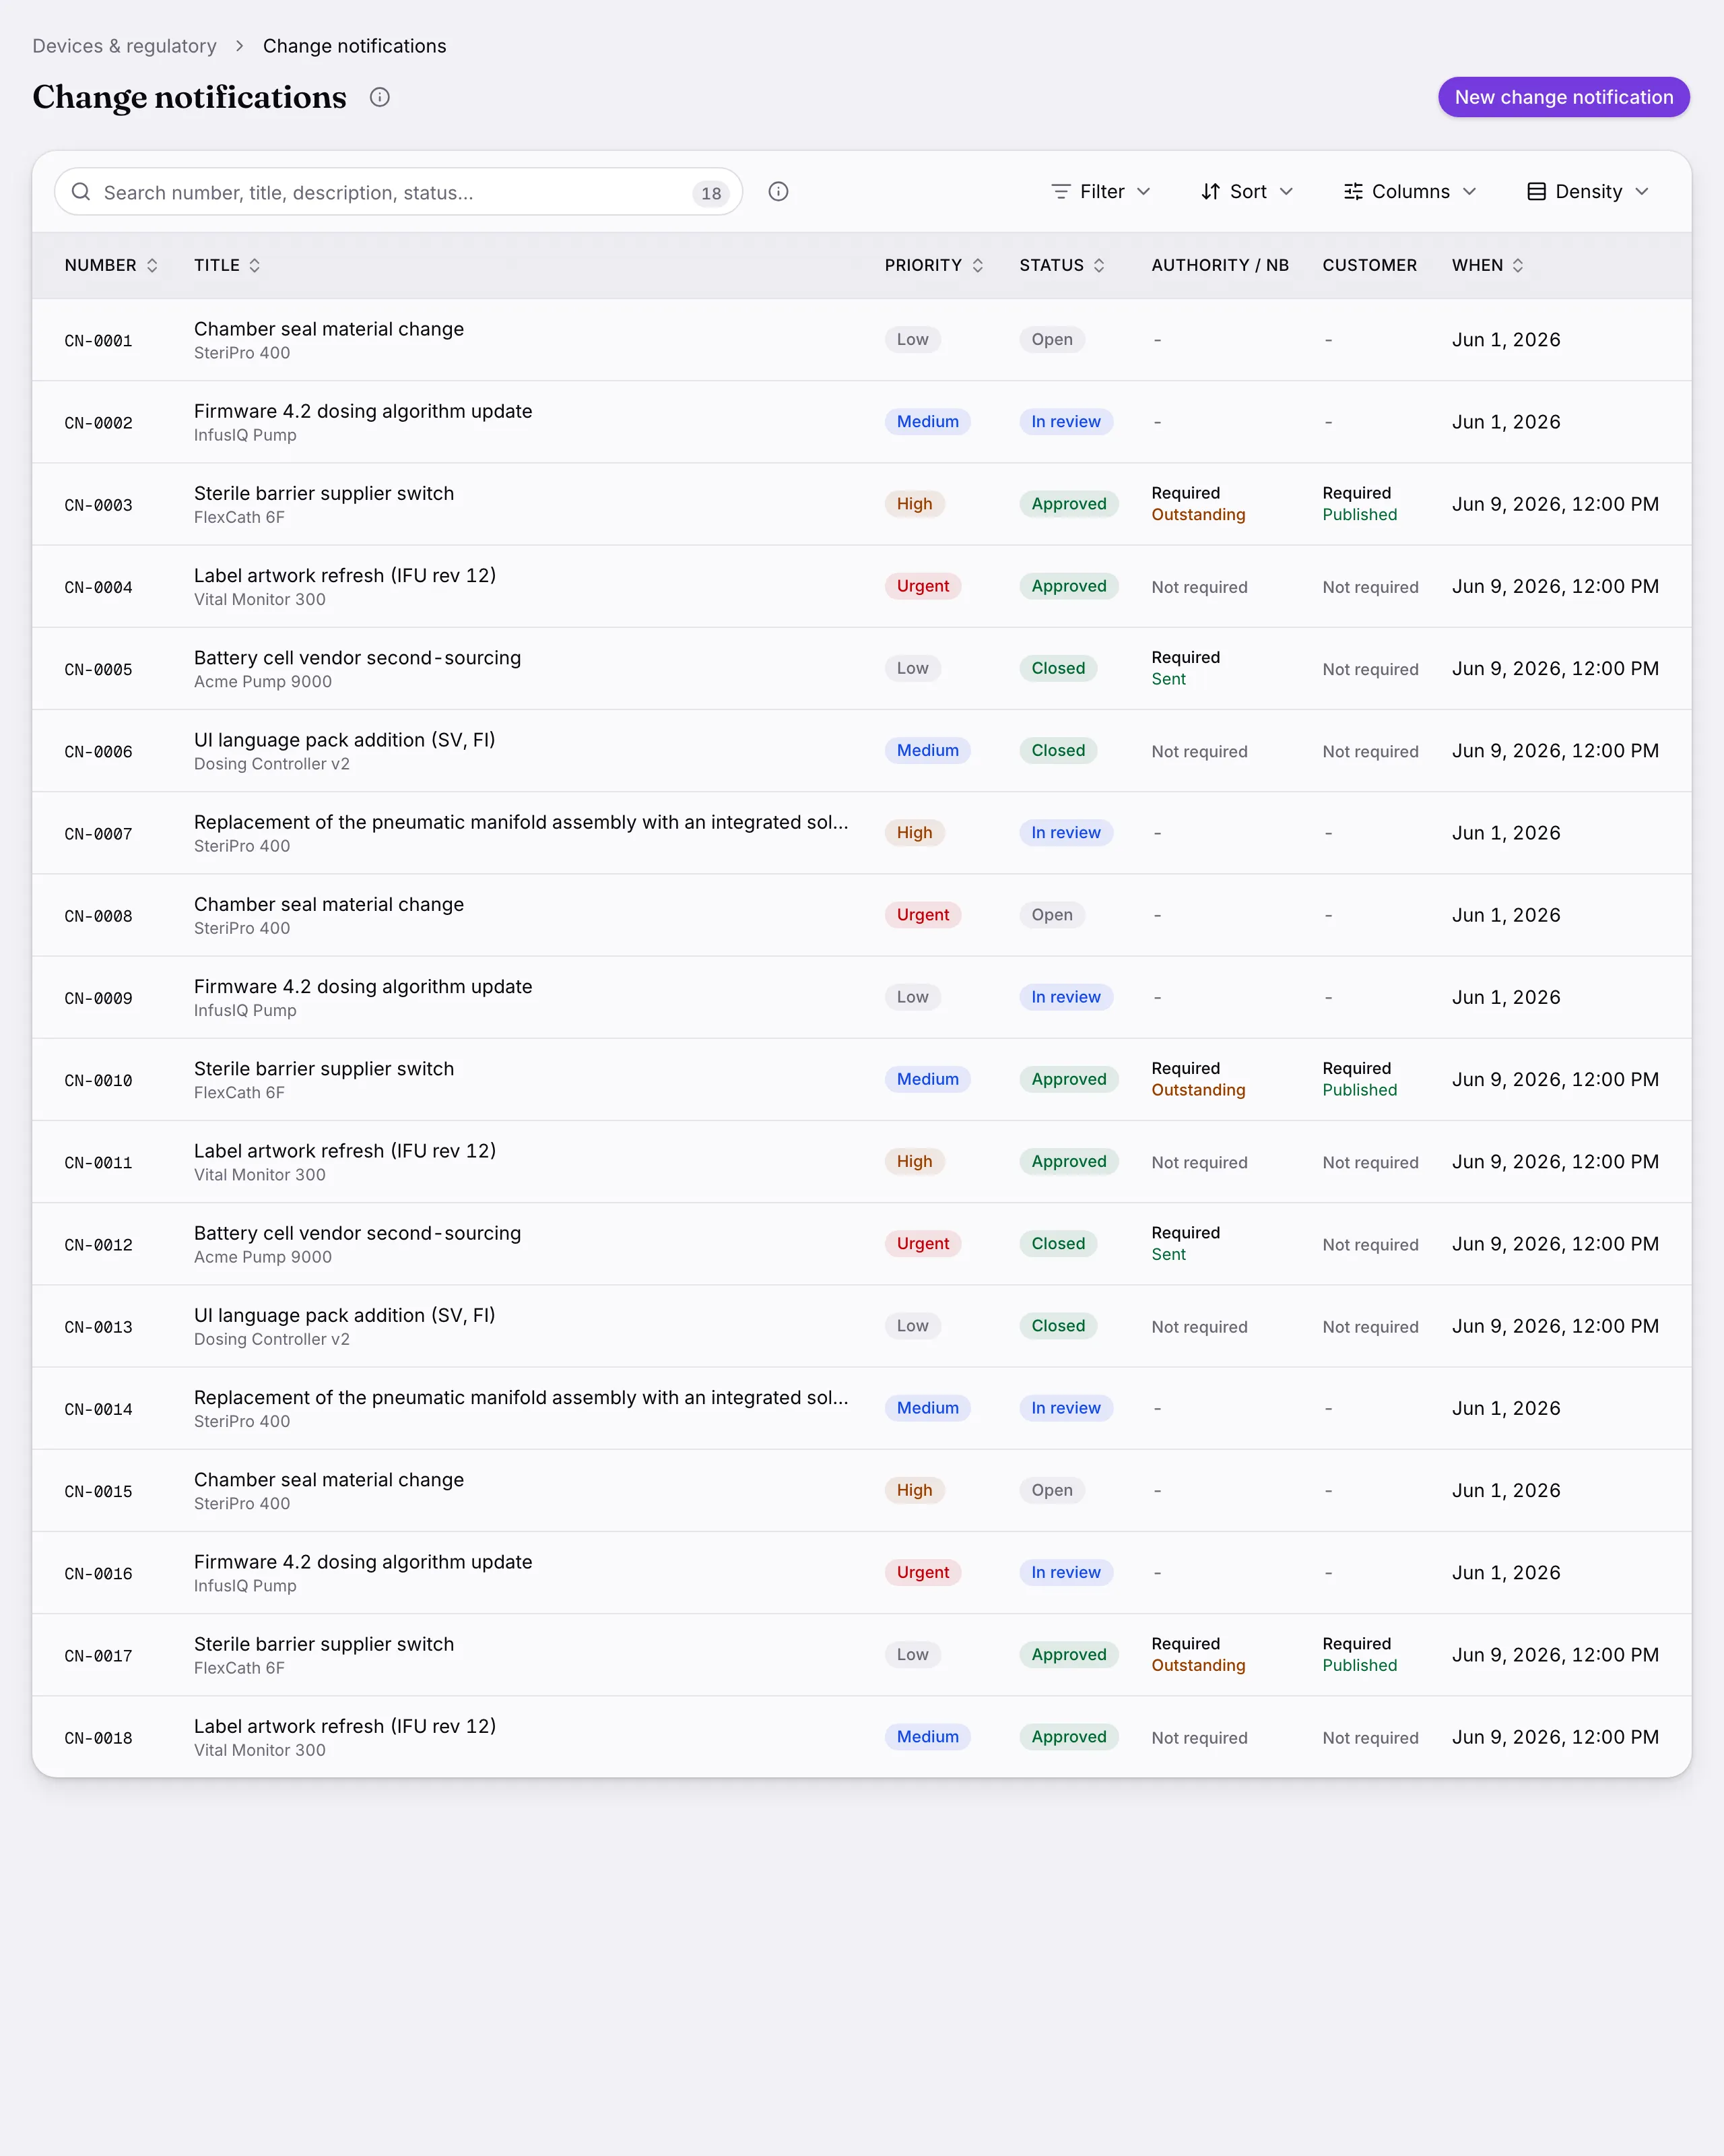Select CN-0013 number cell
The height and width of the screenshot is (2156, 1724).
tap(98, 1327)
